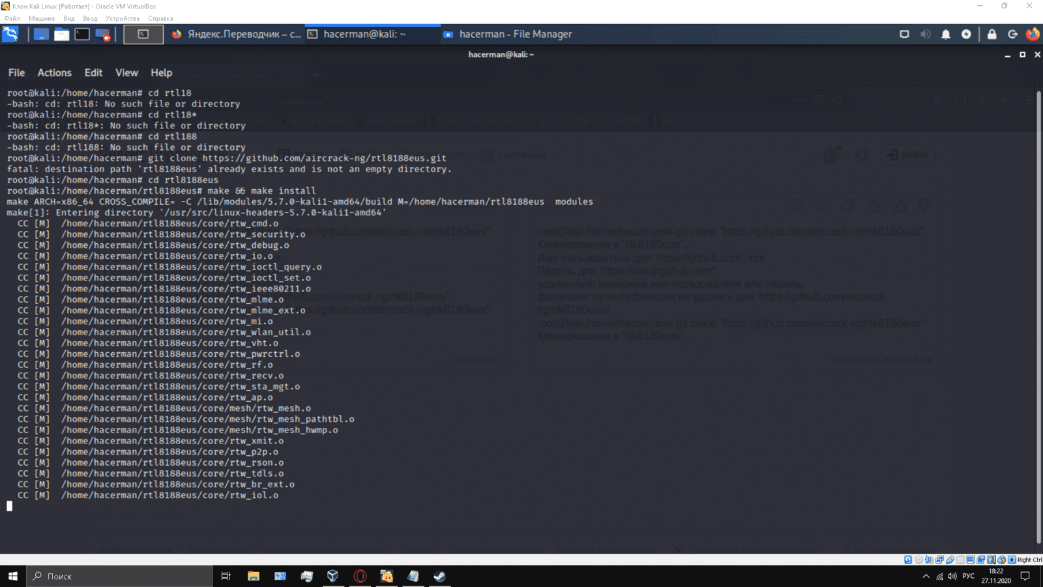
Task: Click the Windows volume tray icon
Action: 952,576
